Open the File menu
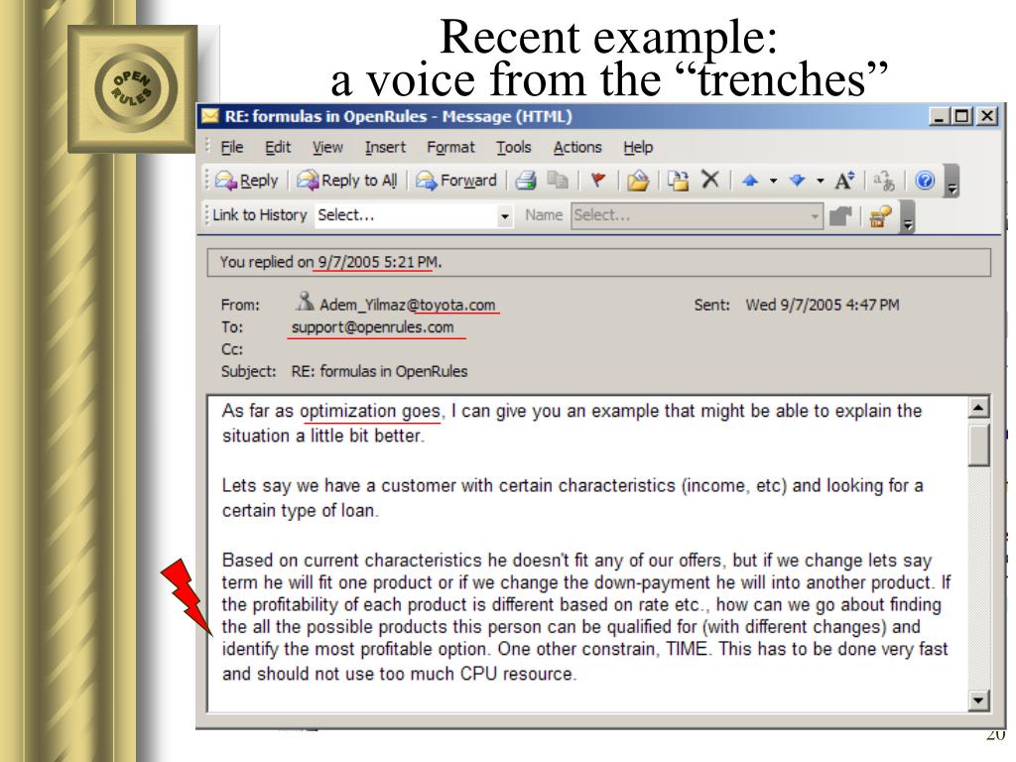 click(x=232, y=147)
